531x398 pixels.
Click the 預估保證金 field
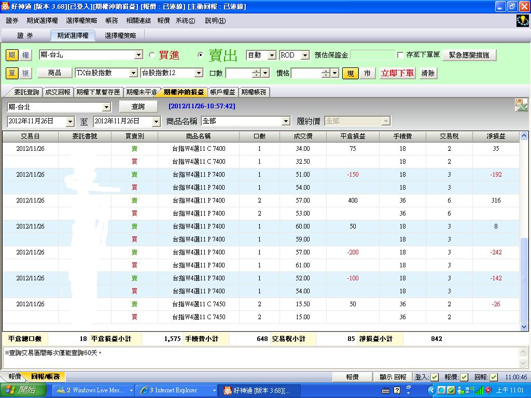[x=372, y=55]
